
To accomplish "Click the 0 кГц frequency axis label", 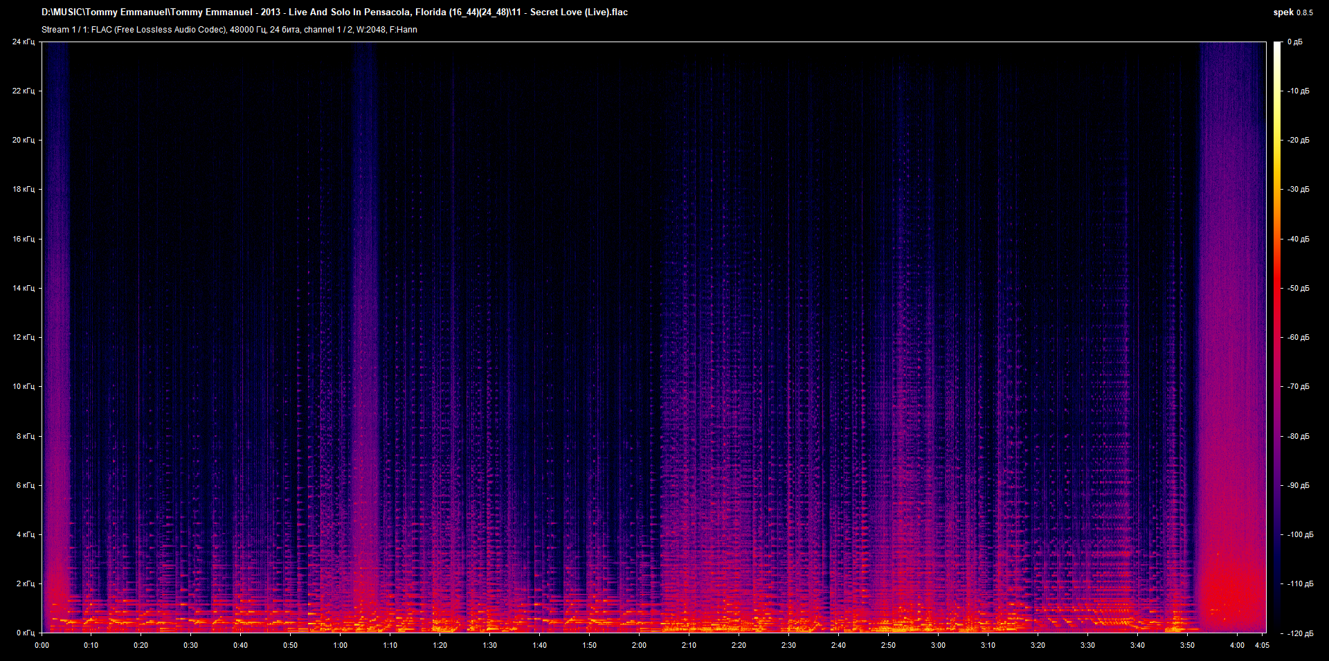I will [25, 633].
